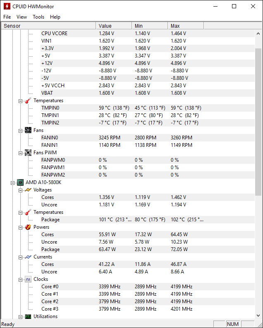
Task: Click the Currents section wave icon
Action: click(28, 257)
